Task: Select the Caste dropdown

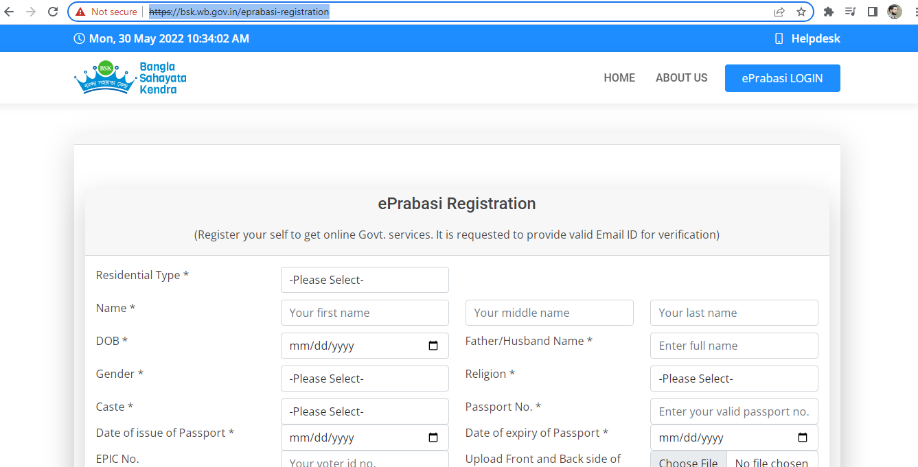Action: (x=365, y=411)
